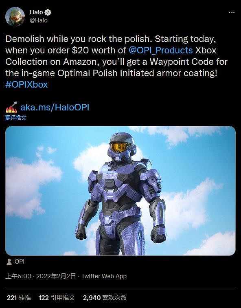Click the Spartan's gold visor in image
The height and width of the screenshot is (308, 241).
(x=120, y=147)
